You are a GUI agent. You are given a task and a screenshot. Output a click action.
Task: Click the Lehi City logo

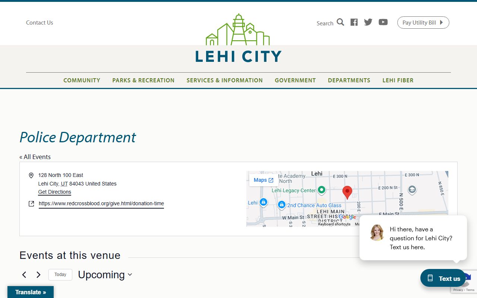(238, 38)
